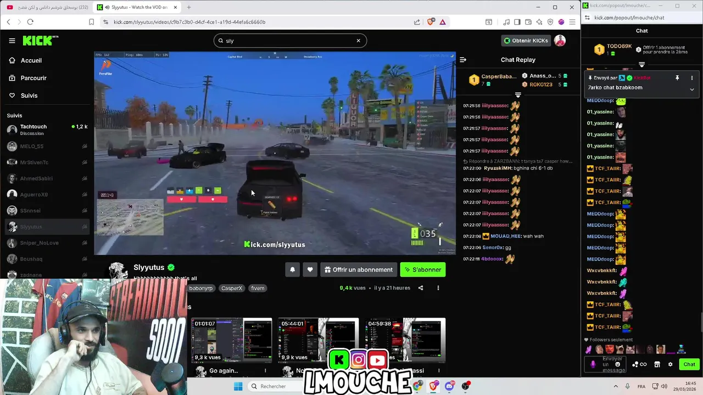Open Brave Rewards triangle icon
The height and width of the screenshot is (395, 703).
[x=442, y=22]
